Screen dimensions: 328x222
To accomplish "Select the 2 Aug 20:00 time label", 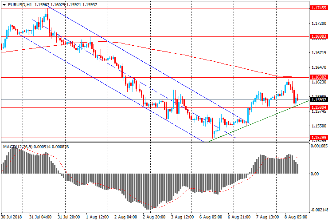I will click(154, 217).
